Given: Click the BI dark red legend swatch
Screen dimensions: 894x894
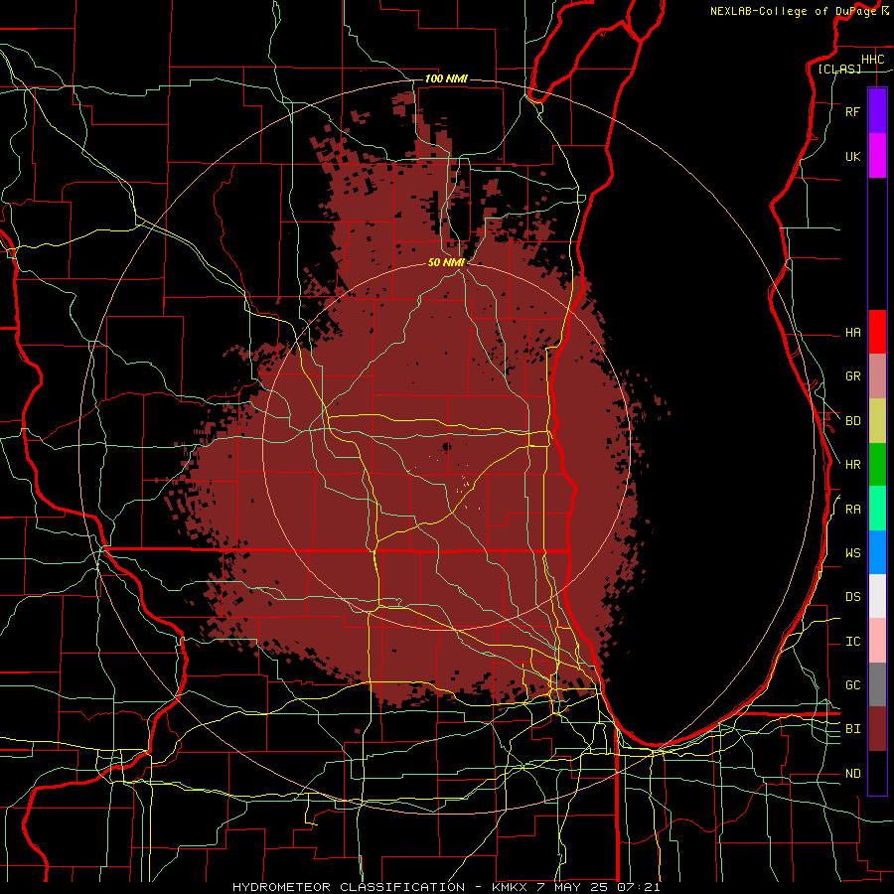Looking at the screenshot, I should [877, 729].
